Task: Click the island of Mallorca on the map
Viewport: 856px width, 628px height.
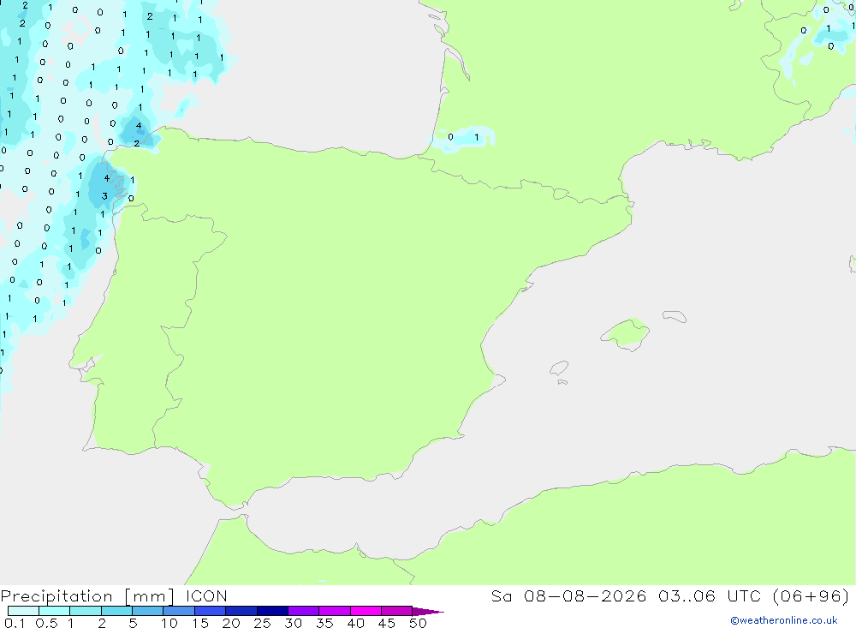Action: tap(626, 333)
